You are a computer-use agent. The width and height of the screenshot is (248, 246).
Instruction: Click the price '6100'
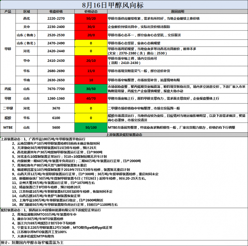pos(56,118)
